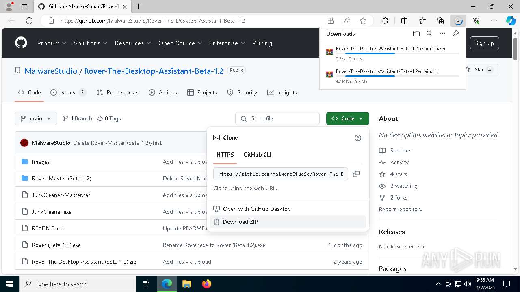Copy the clone URL to clipboard
The height and width of the screenshot is (292, 520).
[356, 174]
